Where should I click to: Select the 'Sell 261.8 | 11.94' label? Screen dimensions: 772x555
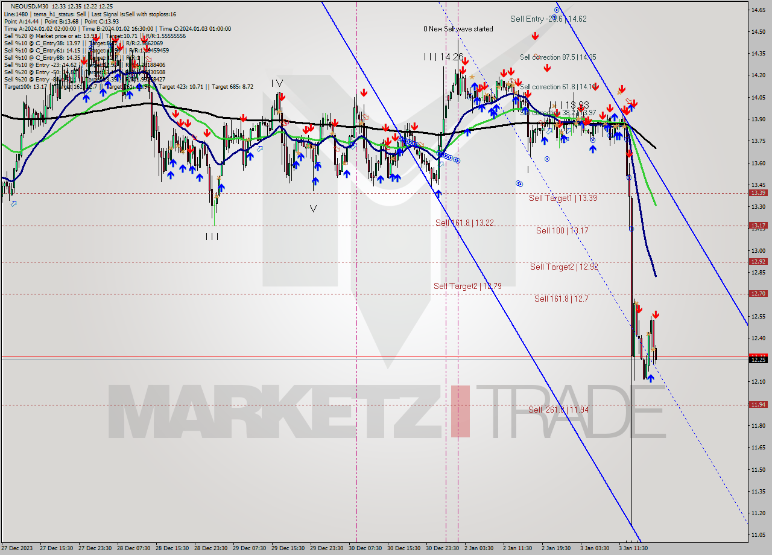tap(558, 410)
